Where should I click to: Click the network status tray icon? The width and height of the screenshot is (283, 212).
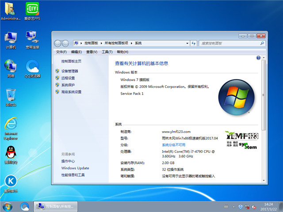pos(247,207)
